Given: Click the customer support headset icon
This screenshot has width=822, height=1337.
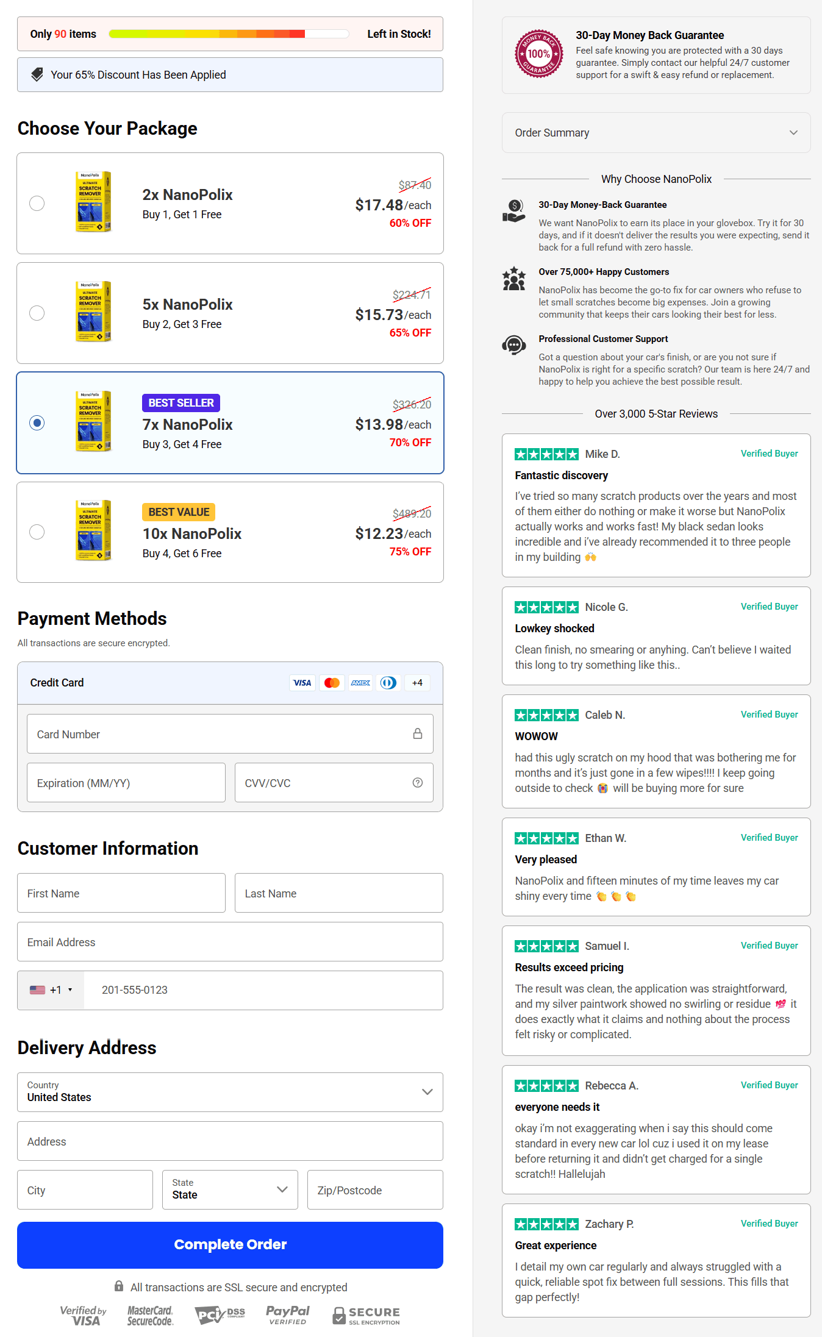Looking at the screenshot, I should tap(514, 345).
